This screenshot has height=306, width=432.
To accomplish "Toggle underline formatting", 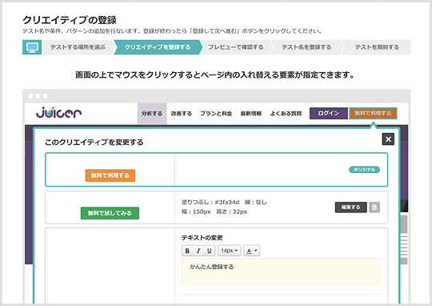I will pyautogui.click(x=210, y=251).
